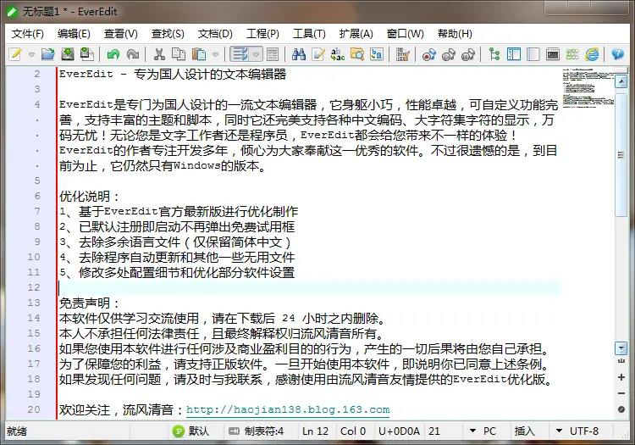
Task: Toggle the line number display icon
Action: click(x=273, y=54)
